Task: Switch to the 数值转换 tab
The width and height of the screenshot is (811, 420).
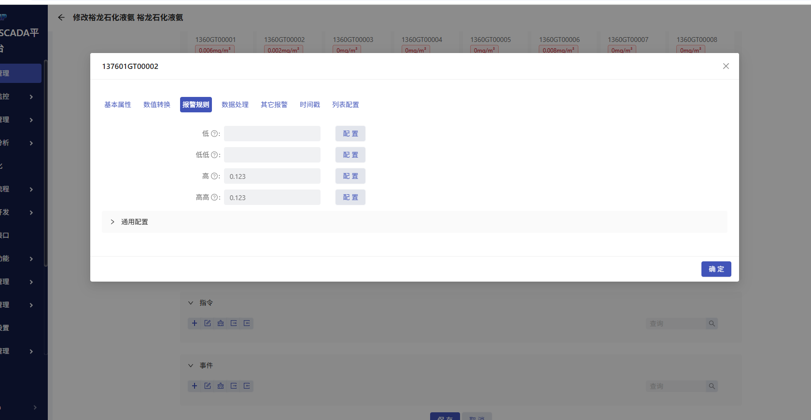Action: click(x=157, y=105)
